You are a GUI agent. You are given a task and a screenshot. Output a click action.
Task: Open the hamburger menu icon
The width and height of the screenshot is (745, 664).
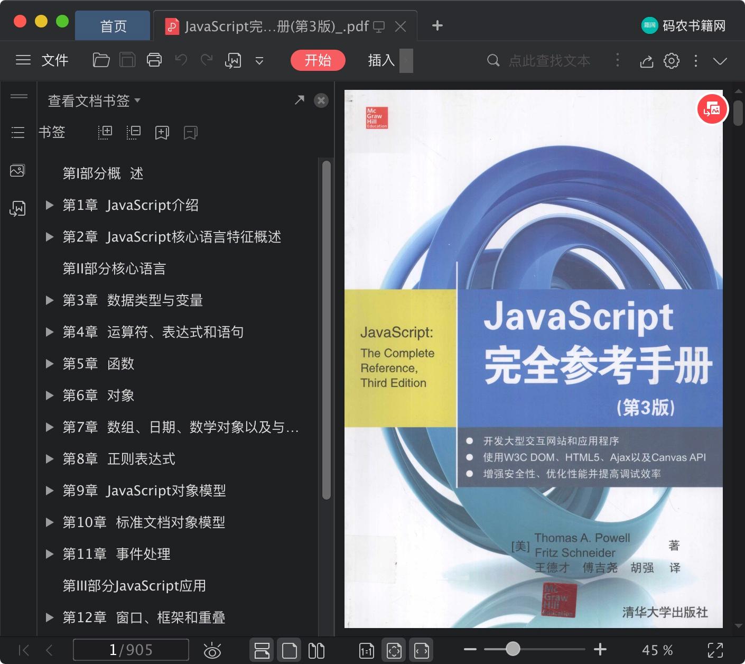[23, 60]
